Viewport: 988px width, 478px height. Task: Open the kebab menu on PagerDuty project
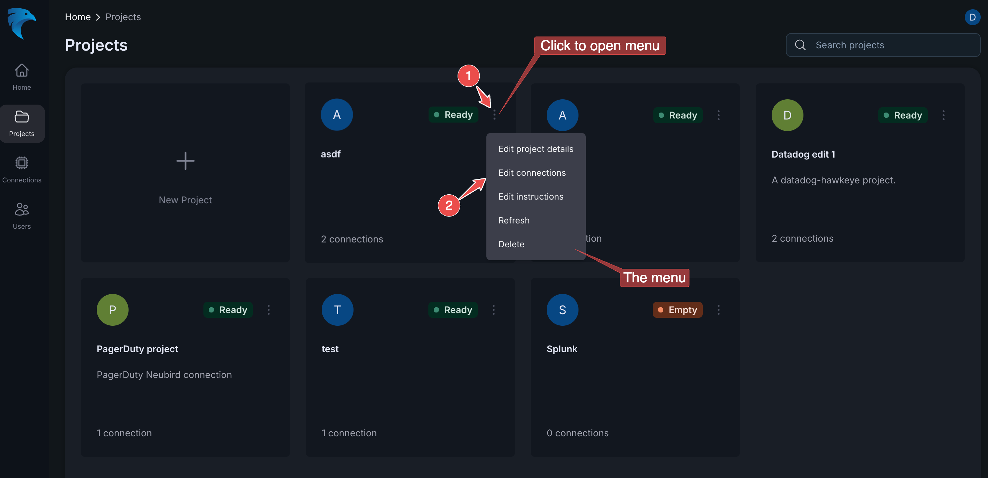coord(269,310)
